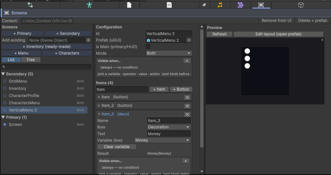Click the new item name field

[x=122, y=89]
